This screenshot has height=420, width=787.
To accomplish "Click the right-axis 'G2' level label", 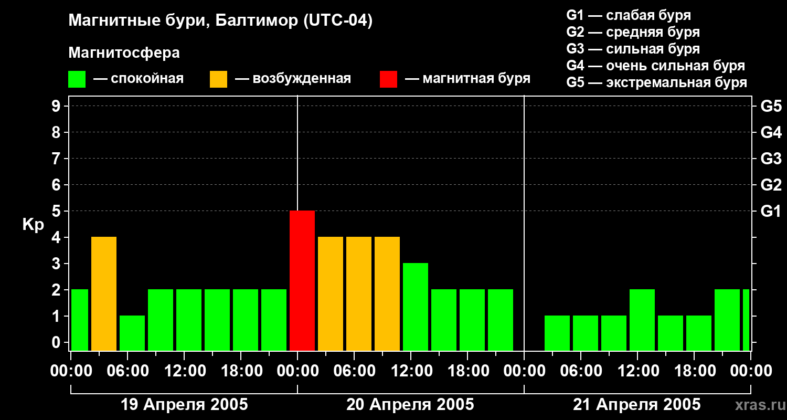I will pyautogui.click(x=771, y=185).
